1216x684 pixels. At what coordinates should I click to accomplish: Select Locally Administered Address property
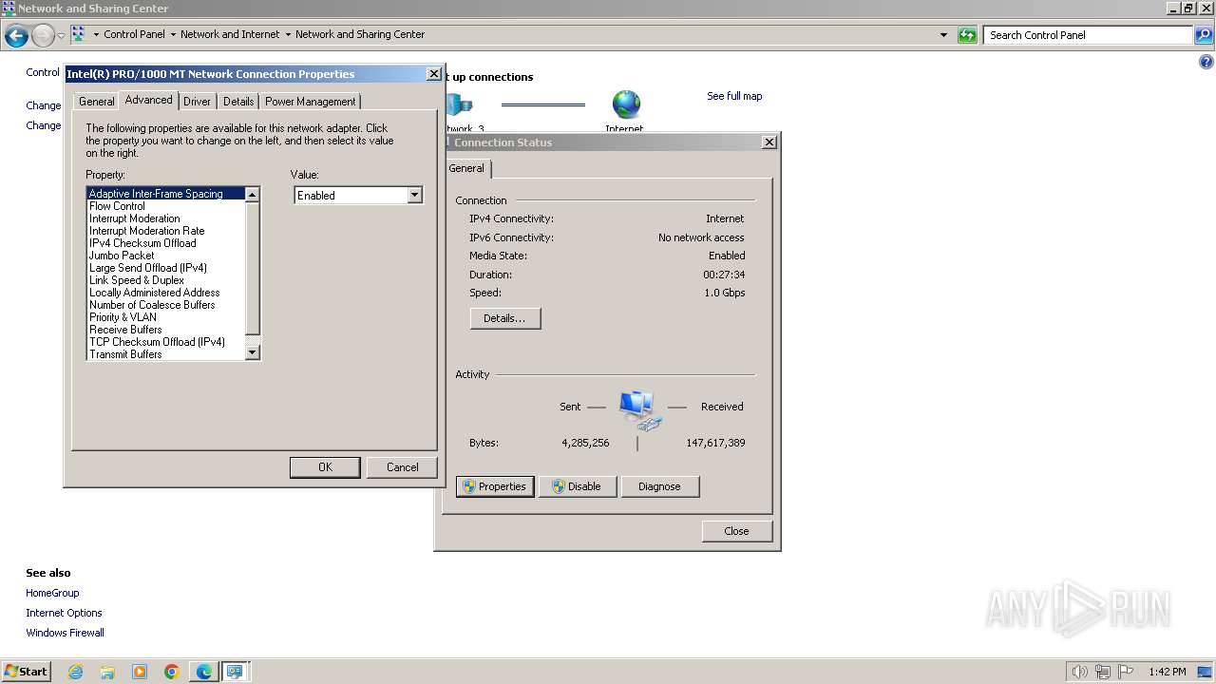pos(165,293)
